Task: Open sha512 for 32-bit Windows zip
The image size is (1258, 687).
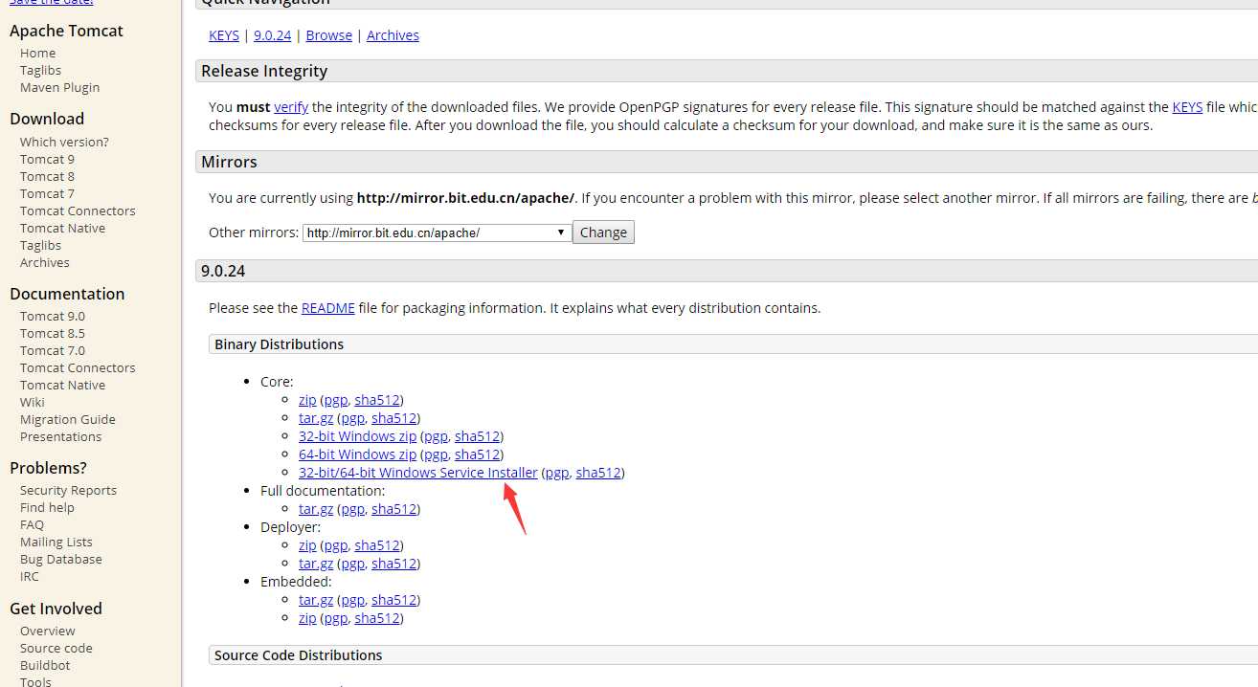Action: pyautogui.click(x=477, y=436)
